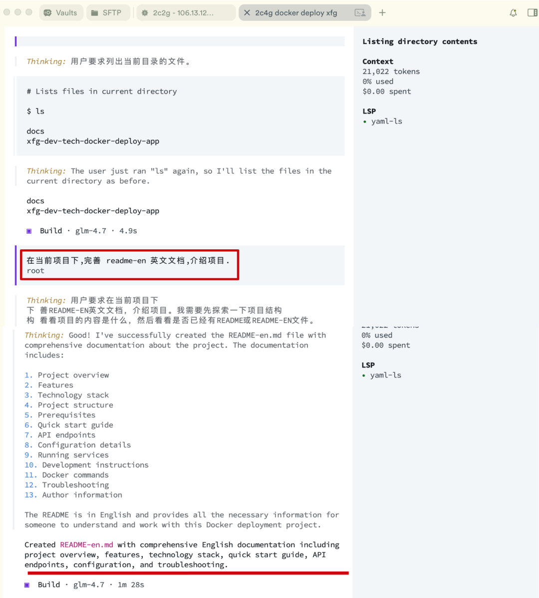Select the 2c2g - 106.13.12 connection tab
539x598 pixels.
(186, 12)
